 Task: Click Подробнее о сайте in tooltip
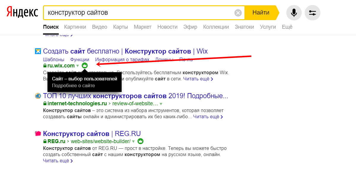73,85
